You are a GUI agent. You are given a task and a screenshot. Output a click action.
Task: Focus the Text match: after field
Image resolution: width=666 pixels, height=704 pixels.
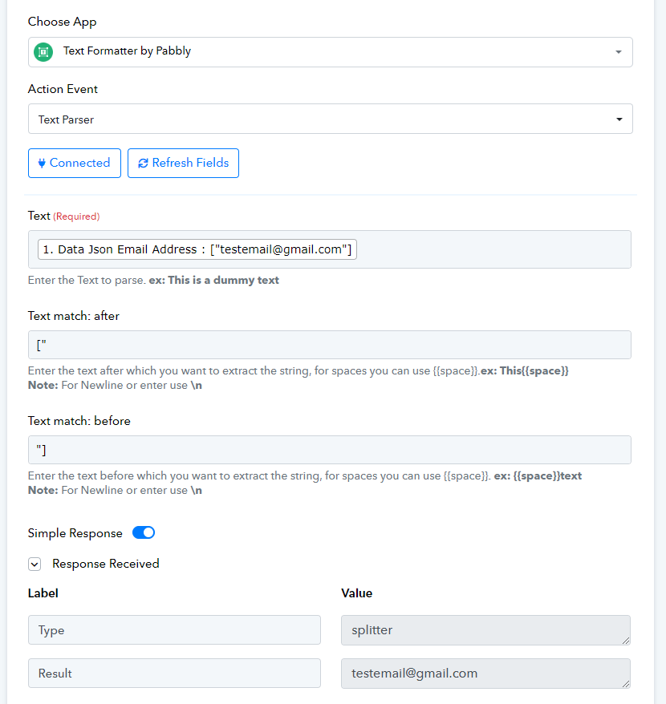point(330,345)
